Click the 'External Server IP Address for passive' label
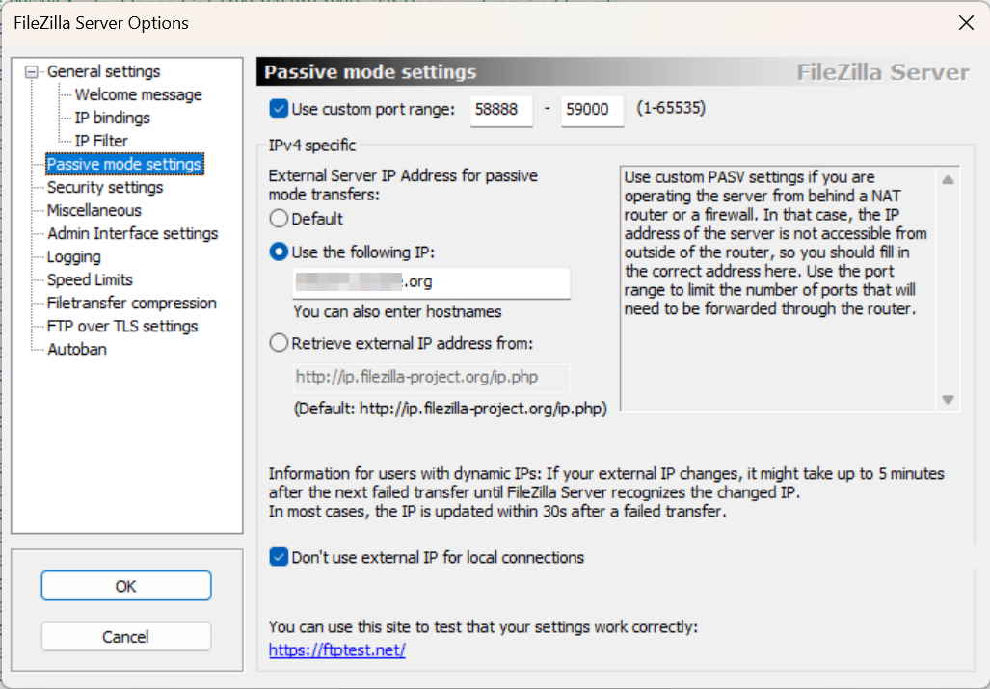The width and height of the screenshot is (990, 689). point(403,185)
